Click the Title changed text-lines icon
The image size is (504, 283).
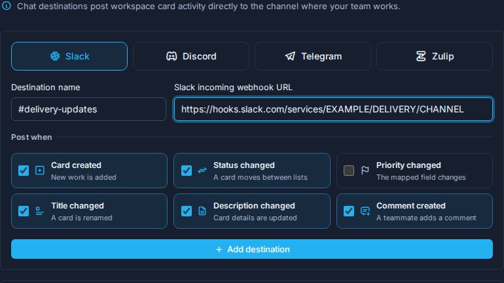(39, 211)
